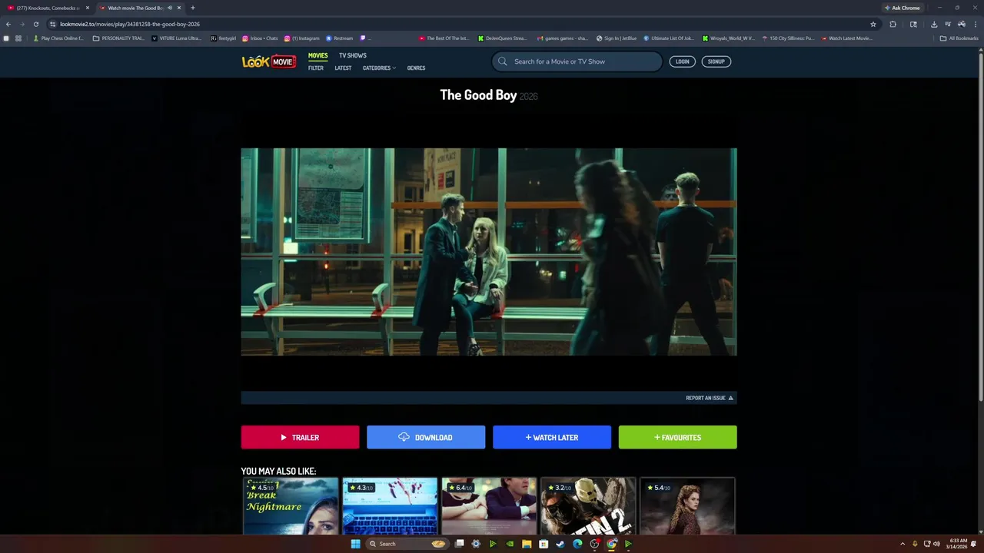The height and width of the screenshot is (553, 984).
Task: Open File Explorer from the taskbar
Action: tap(527, 544)
